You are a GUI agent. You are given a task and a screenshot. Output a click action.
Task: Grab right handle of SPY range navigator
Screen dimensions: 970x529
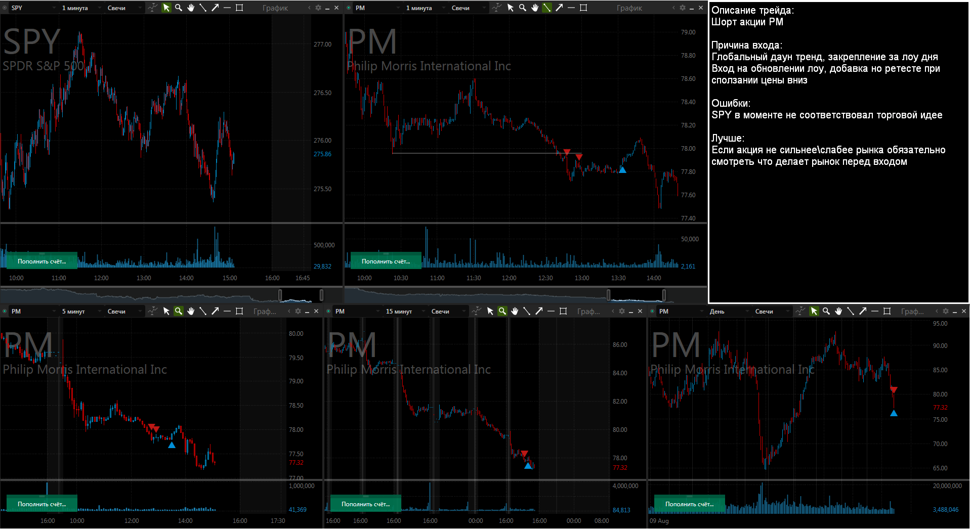[x=321, y=294]
